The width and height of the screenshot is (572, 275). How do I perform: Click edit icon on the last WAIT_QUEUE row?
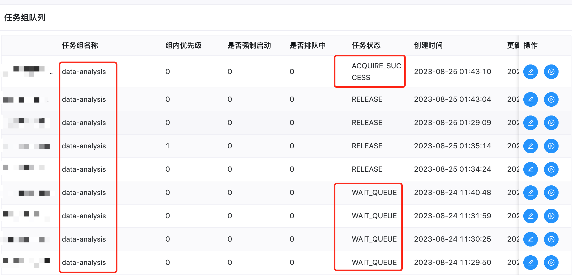(x=531, y=263)
